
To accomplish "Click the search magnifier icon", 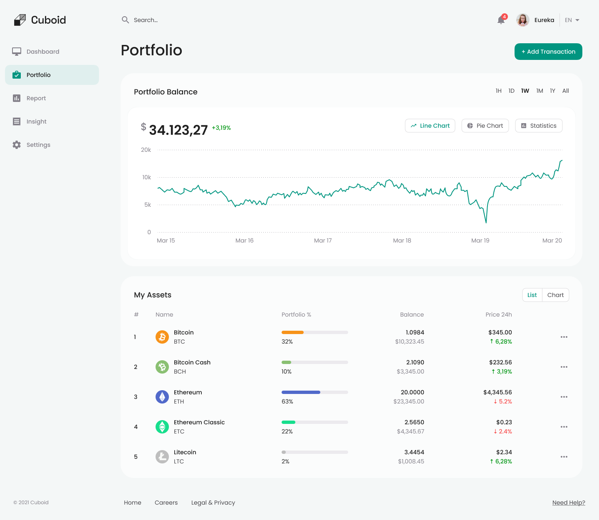I will pyautogui.click(x=125, y=20).
